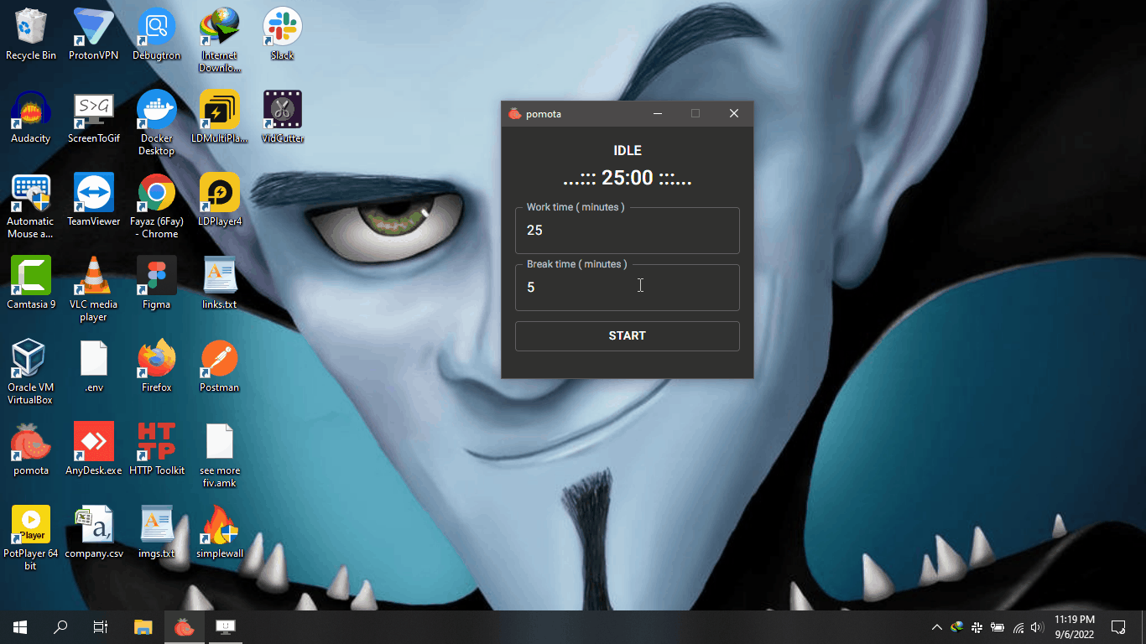Close the pomota window
The image size is (1146, 644).
point(734,114)
